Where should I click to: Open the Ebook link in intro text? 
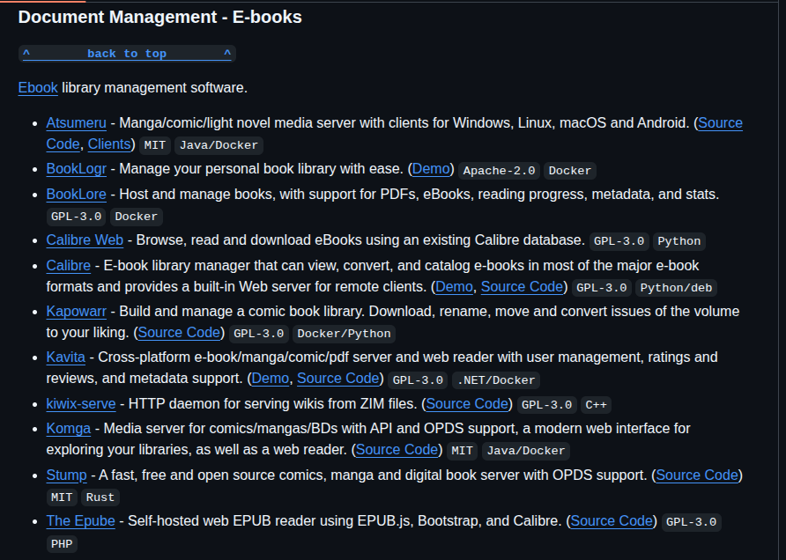[38, 88]
